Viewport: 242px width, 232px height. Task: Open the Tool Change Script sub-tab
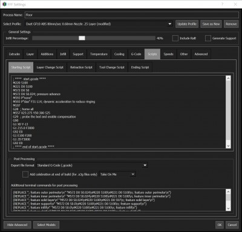point(112,67)
